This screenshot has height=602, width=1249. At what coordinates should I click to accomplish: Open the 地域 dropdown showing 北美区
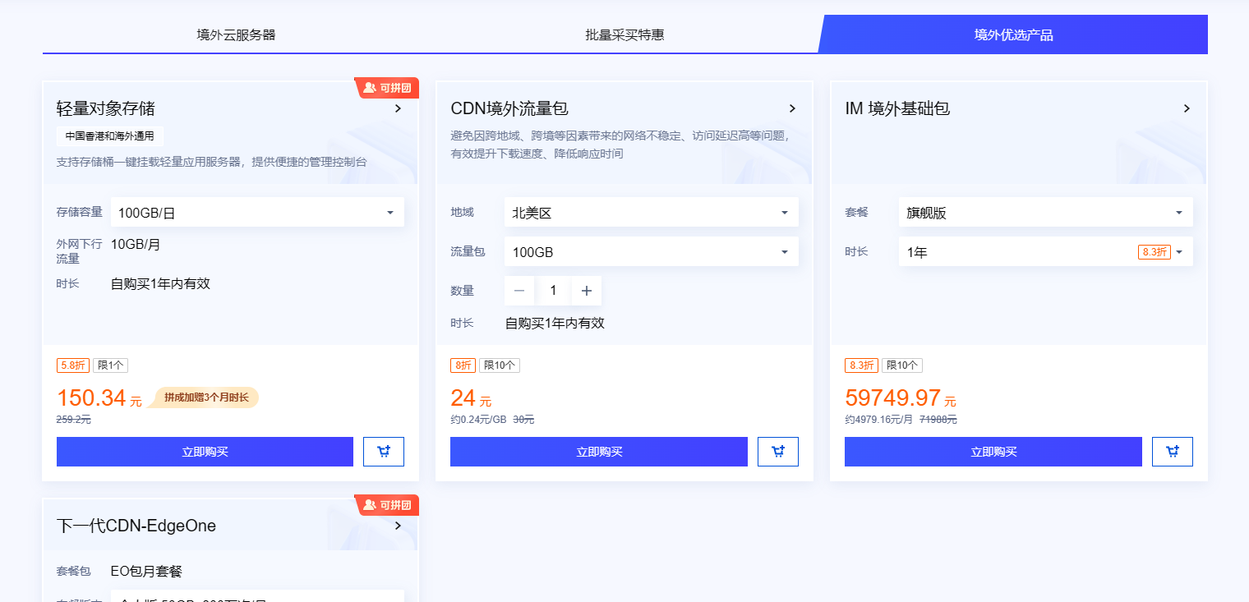(651, 212)
